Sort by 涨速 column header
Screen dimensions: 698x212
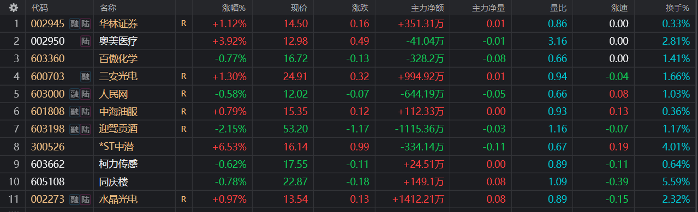(619, 8)
